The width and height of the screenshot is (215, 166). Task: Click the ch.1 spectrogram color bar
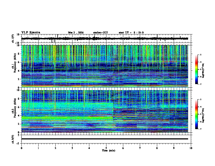(197, 69)
